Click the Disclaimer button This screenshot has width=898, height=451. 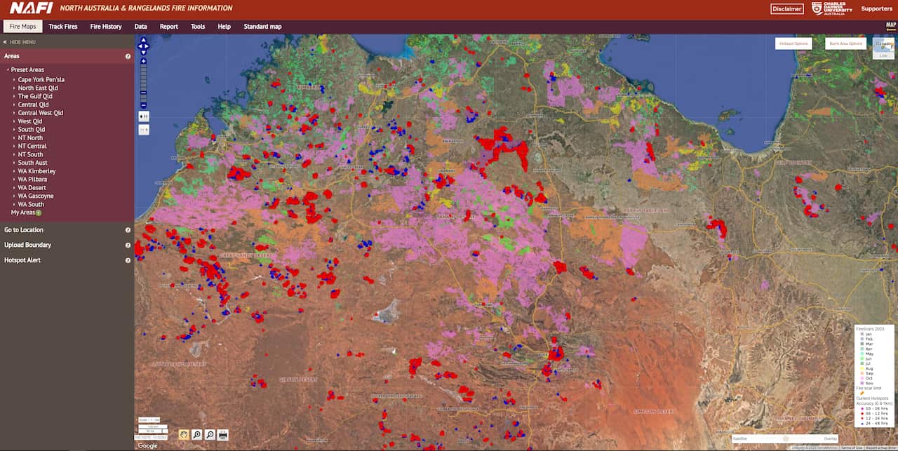tap(786, 9)
